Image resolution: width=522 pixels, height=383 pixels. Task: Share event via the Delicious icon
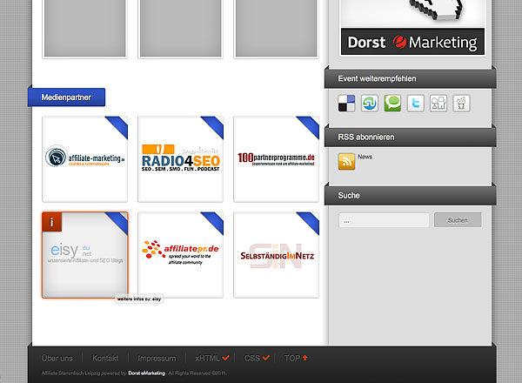(x=346, y=104)
